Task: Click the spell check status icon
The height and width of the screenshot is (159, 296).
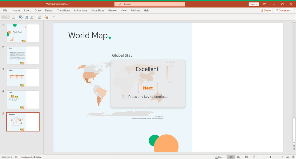Action: pos(17,157)
